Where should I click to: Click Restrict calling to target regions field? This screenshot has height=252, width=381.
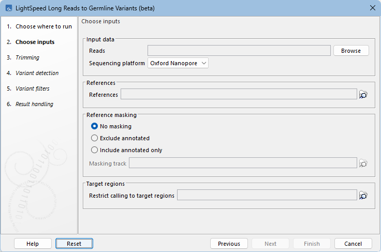[x=267, y=195]
